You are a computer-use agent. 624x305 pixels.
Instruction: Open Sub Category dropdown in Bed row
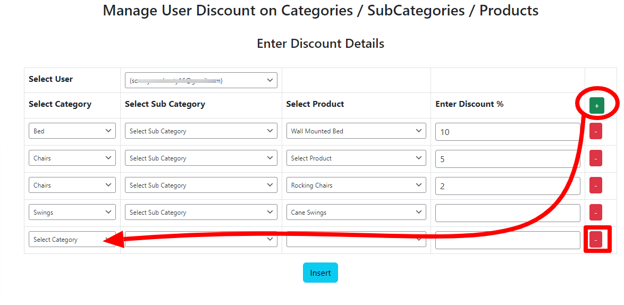pyautogui.click(x=201, y=131)
